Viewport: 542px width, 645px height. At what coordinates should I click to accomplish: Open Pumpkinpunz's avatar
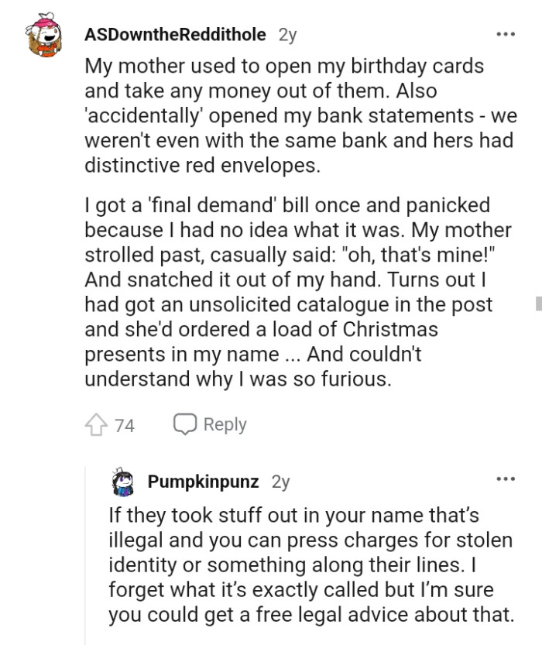[121, 480]
